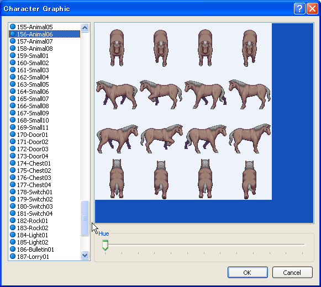The height and width of the screenshot is (287, 321).
Task: Click the list scroll down arrow
Action: (x=85, y=255)
